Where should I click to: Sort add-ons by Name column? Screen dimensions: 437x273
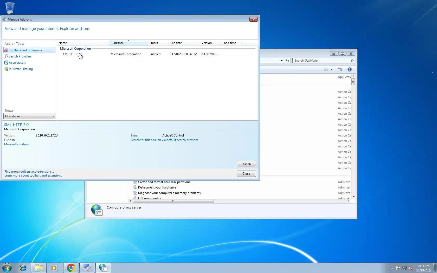click(83, 43)
